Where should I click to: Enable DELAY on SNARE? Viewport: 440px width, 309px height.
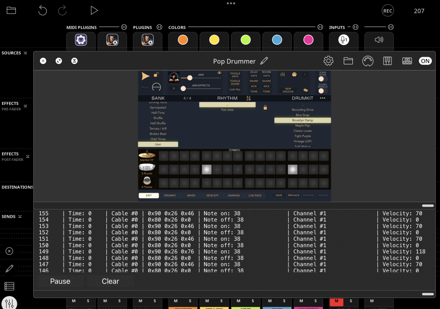pyautogui.click(x=254, y=81)
